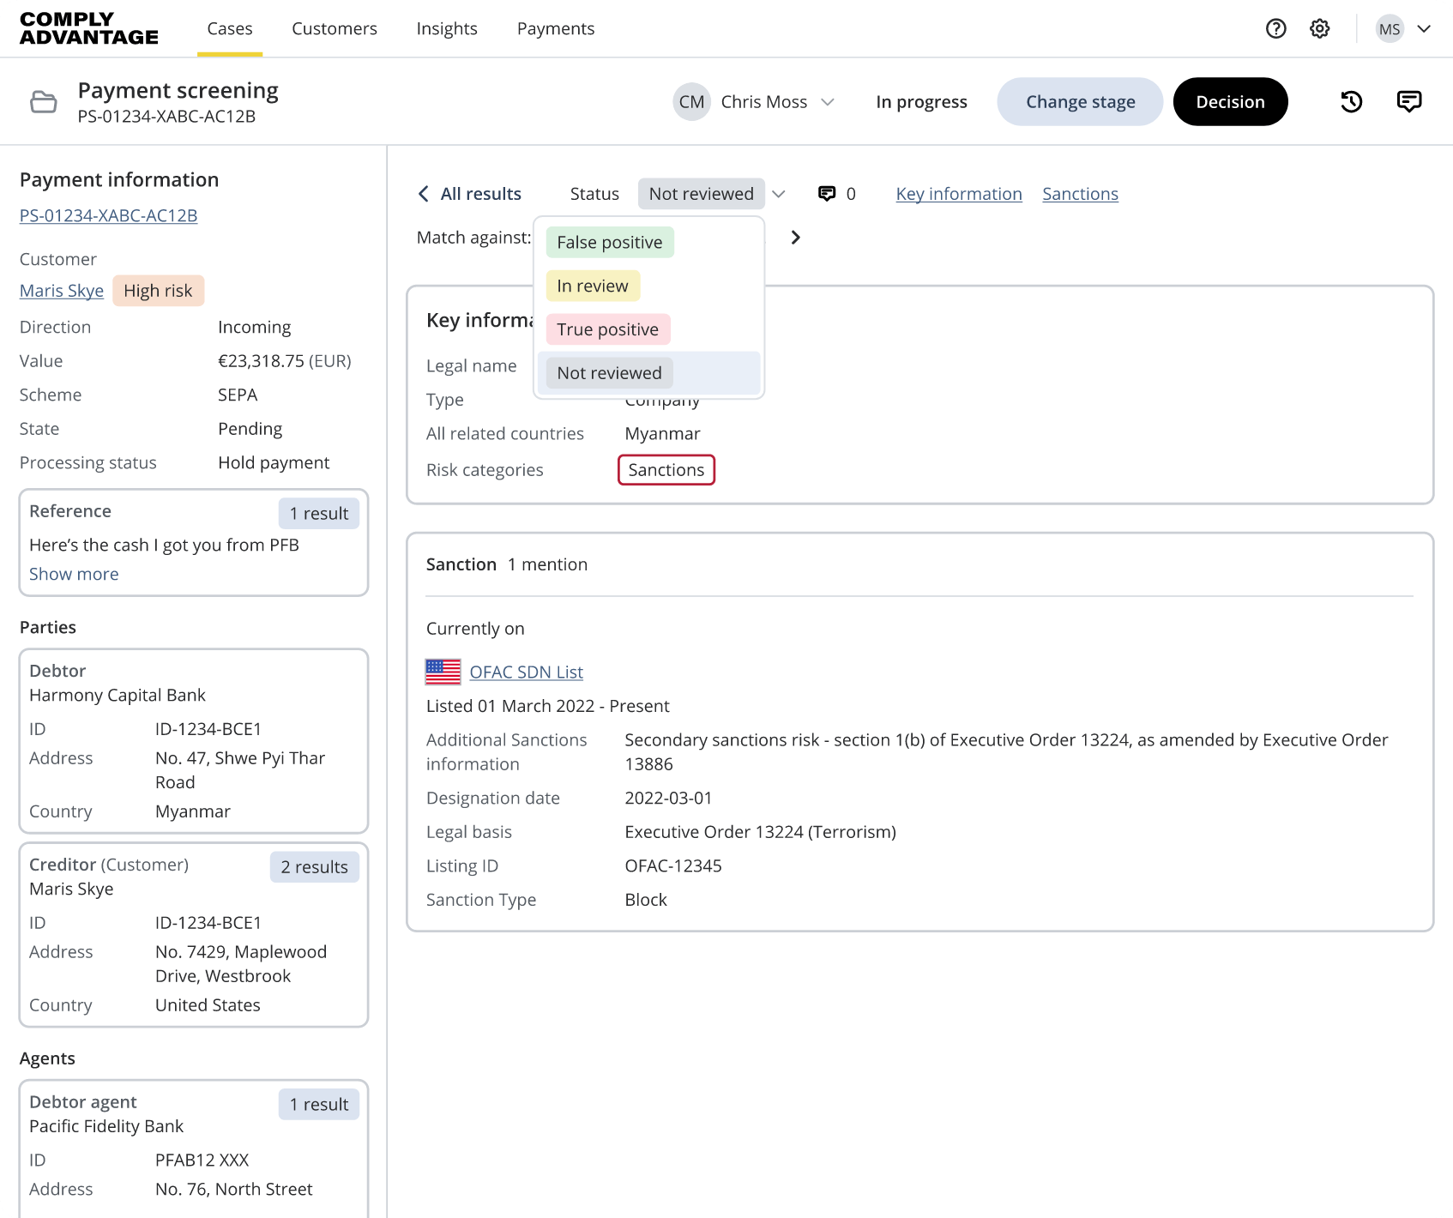Open payment PS-01234-XABC-AC12B link

(108, 215)
